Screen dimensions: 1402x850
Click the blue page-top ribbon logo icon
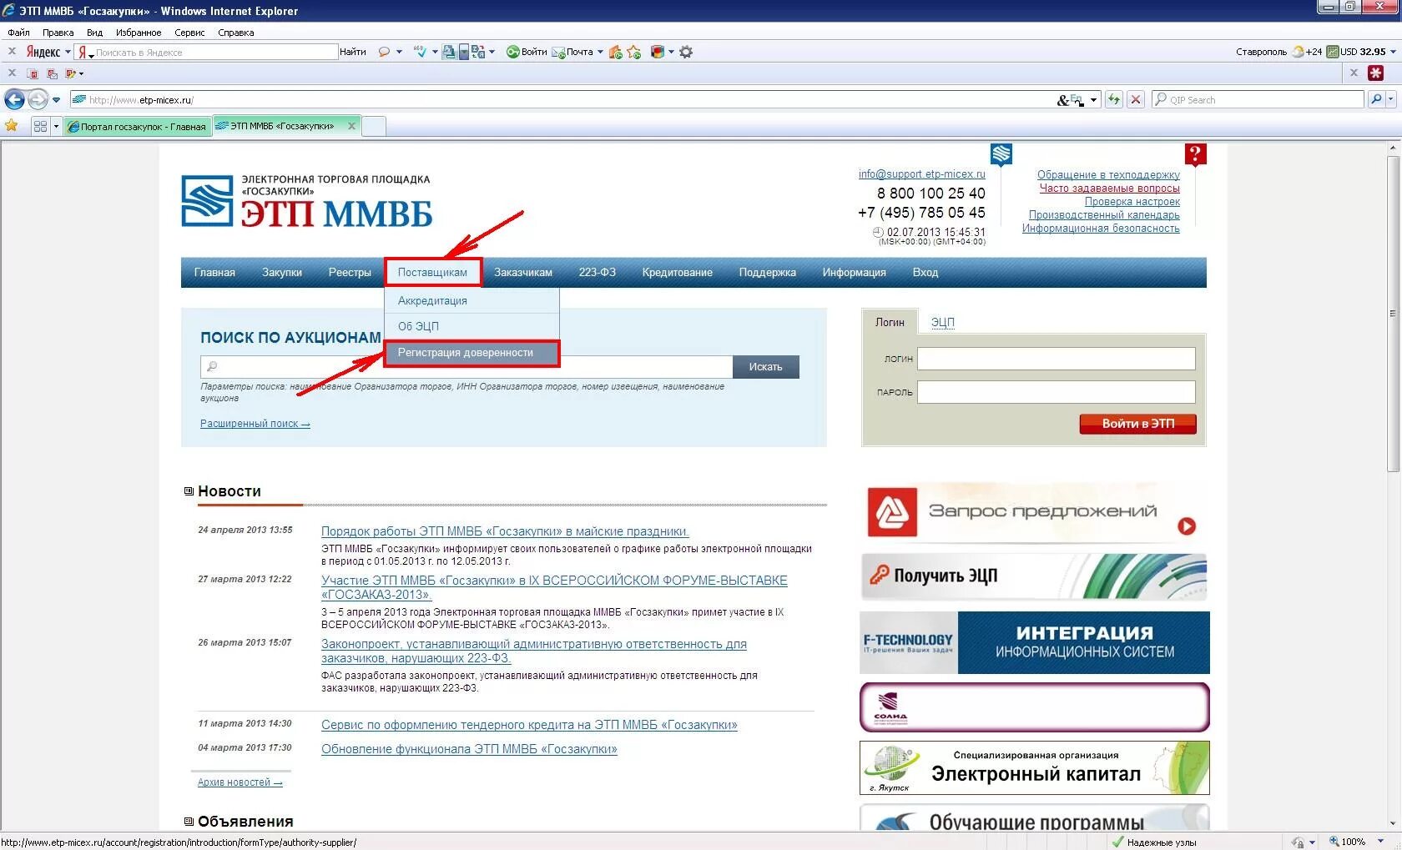click(x=1001, y=154)
